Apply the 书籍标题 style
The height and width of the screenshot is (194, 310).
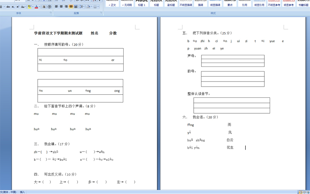[x=303, y=3]
